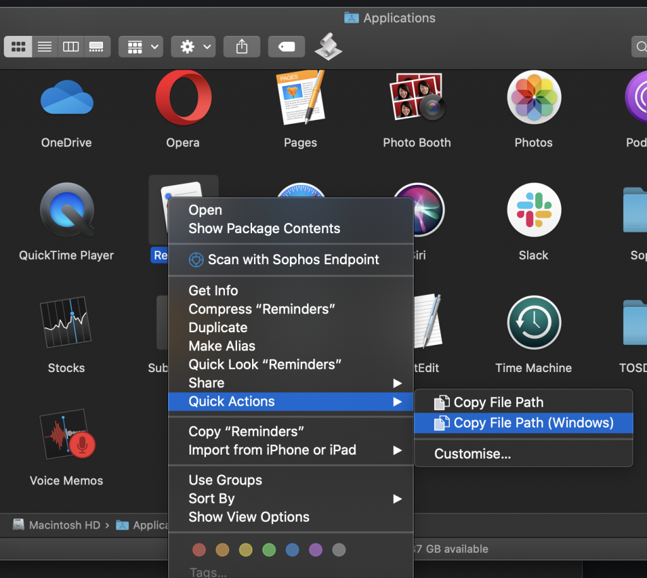Select the Time Machine icon
Screen dimensions: 647x578
click(534, 322)
